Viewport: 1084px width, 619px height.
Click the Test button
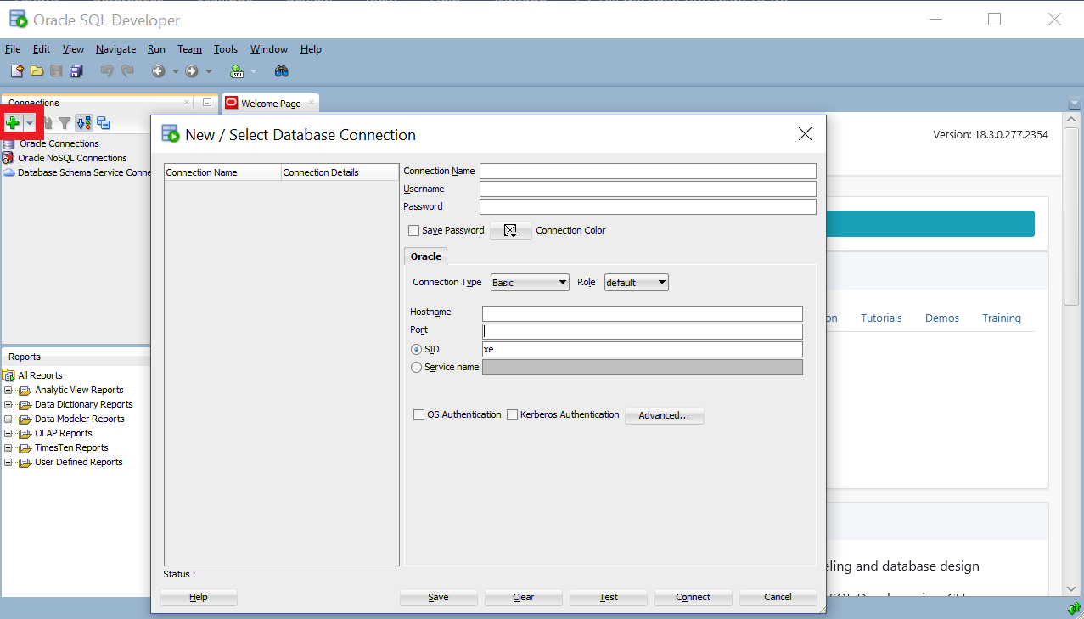point(609,597)
